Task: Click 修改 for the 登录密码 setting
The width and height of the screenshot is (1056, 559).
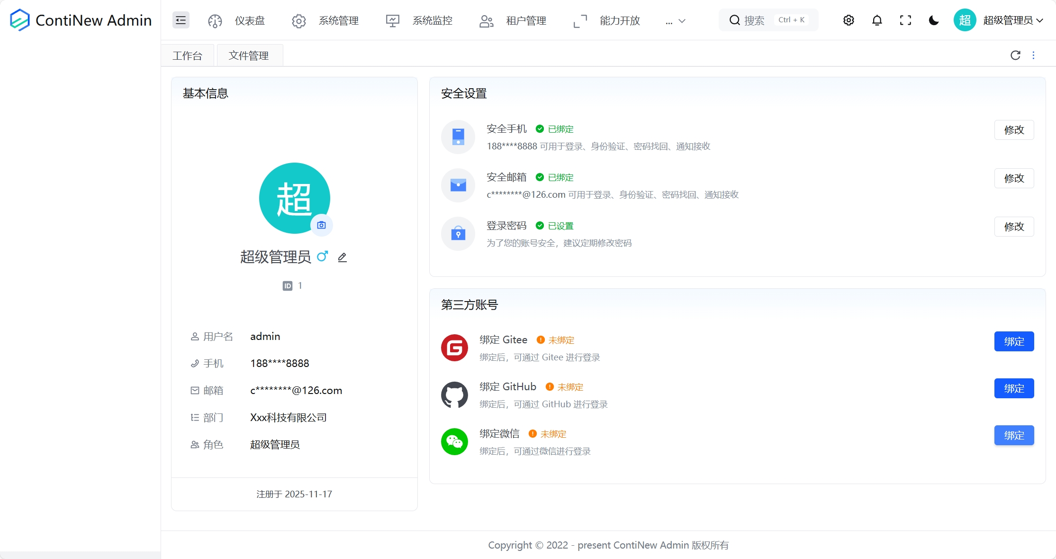Action: [1014, 227]
